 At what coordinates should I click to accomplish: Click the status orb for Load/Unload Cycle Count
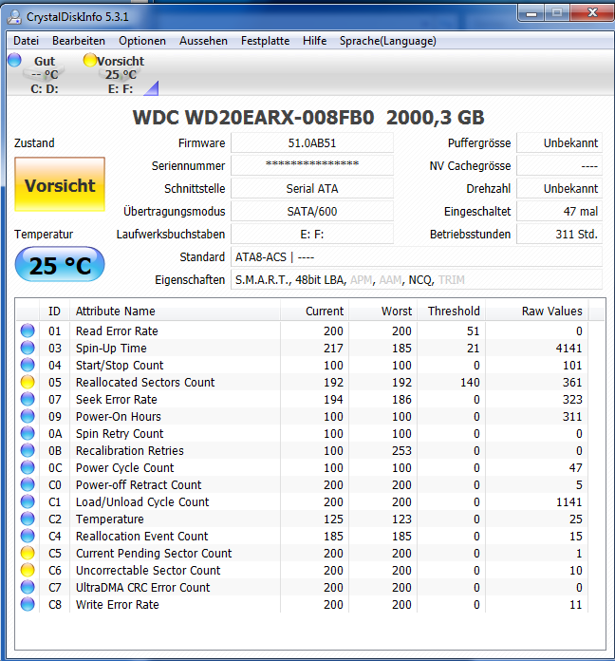[28, 501]
